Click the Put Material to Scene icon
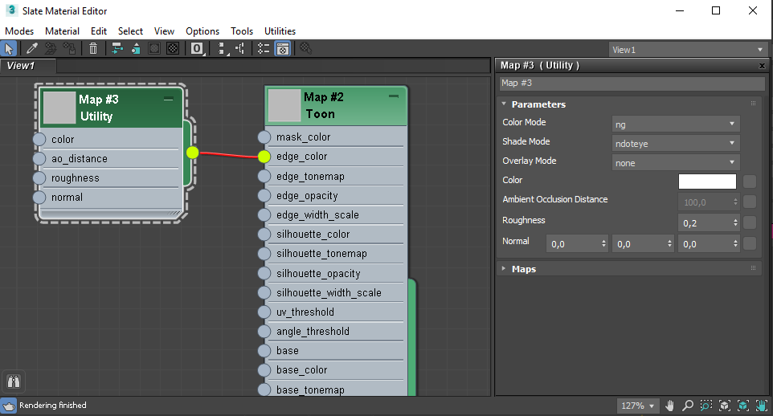The width and height of the screenshot is (773, 416). click(51, 48)
